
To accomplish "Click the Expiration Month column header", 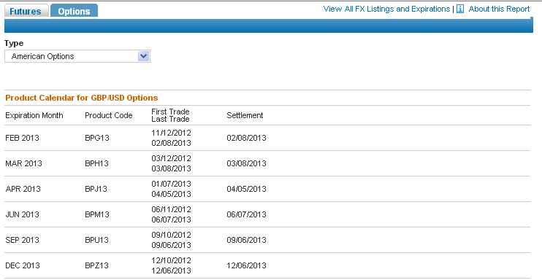I will pyautogui.click(x=34, y=115).
